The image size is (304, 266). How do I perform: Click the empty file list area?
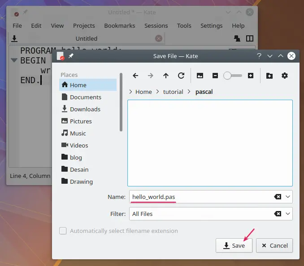[210, 143]
